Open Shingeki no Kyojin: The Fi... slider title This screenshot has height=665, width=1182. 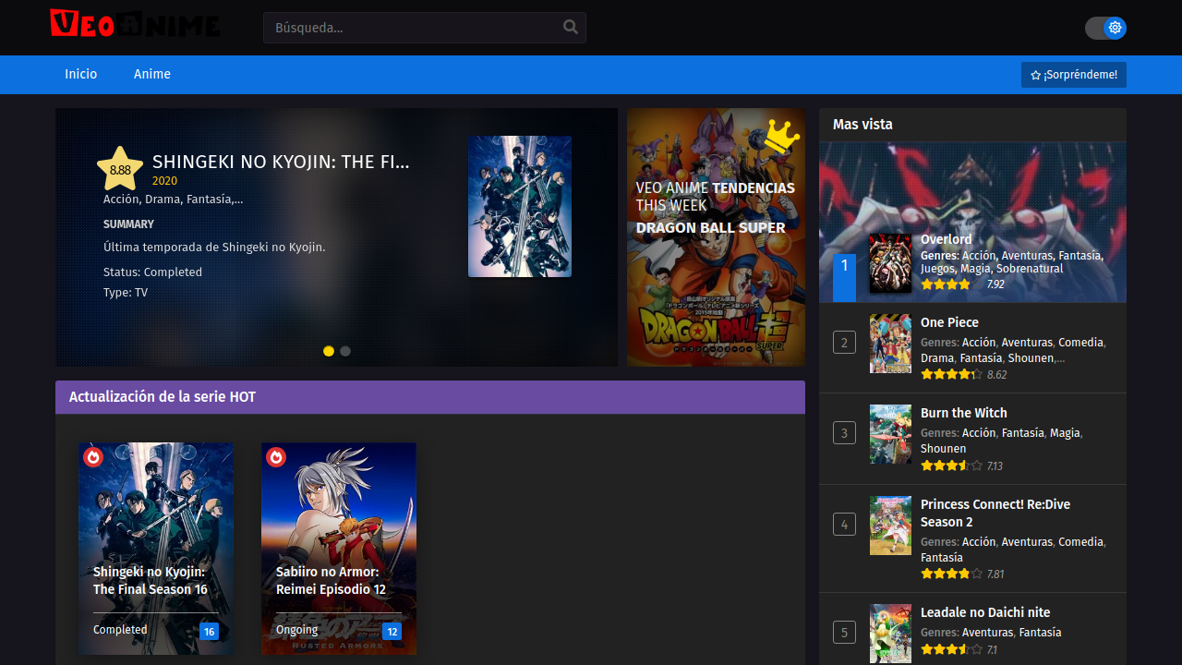[281, 163]
